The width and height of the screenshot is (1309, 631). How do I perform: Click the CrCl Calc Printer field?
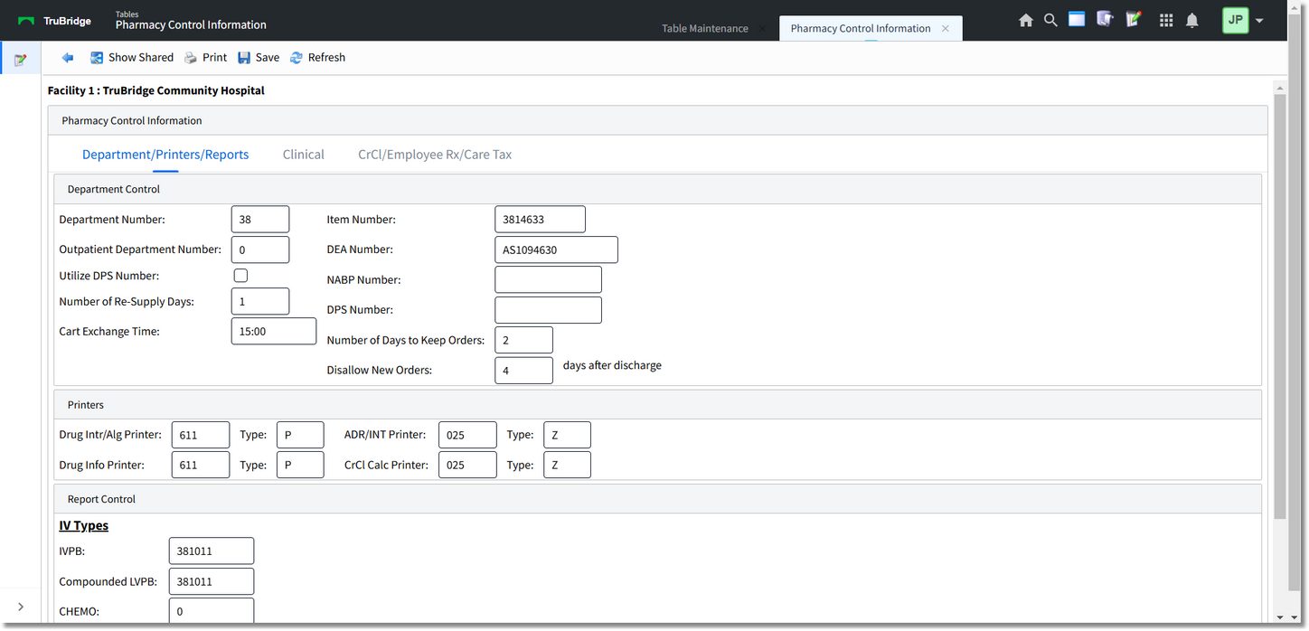[468, 465]
